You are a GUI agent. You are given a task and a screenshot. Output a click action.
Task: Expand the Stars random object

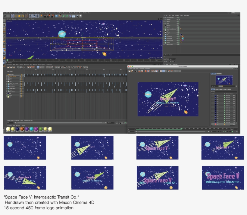(164, 44)
